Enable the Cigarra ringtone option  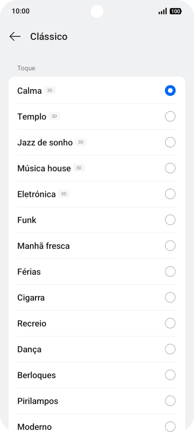[170, 297]
